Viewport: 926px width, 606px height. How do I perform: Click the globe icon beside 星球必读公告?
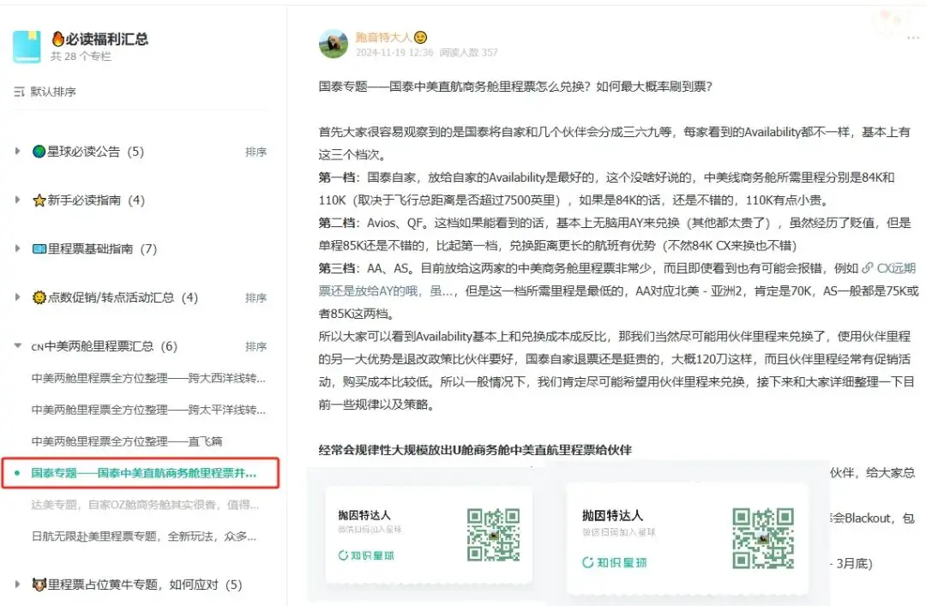click(x=39, y=152)
